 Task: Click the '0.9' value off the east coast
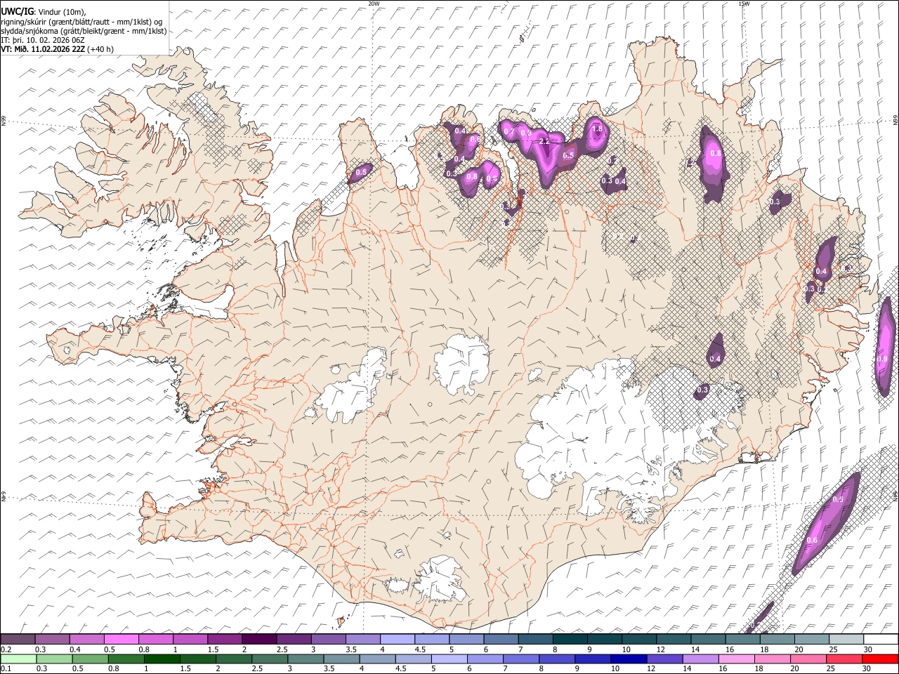[x=883, y=359]
